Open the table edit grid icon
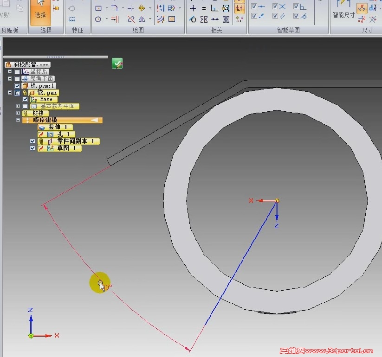Image resolution: width=382 pixels, height=357 pixels. coord(172,8)
